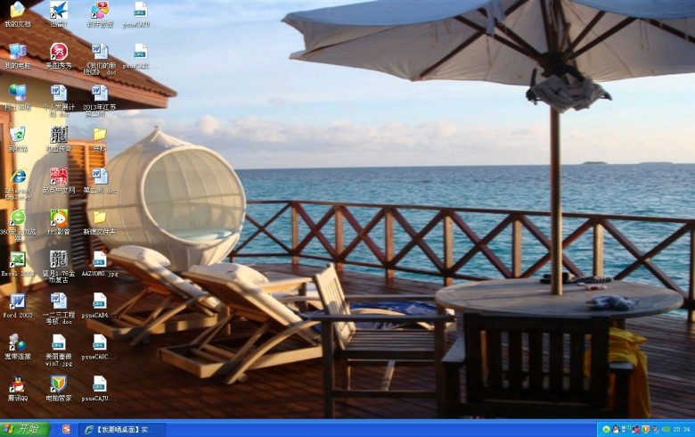Select the 美丽壁纸 win7.jpg image file

59,342
